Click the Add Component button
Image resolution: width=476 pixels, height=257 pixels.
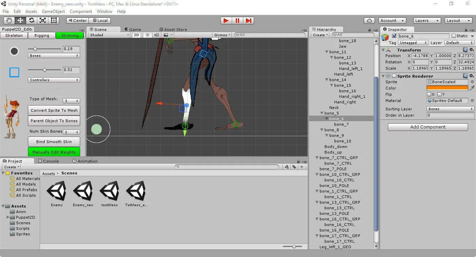[x=428, y=127]
